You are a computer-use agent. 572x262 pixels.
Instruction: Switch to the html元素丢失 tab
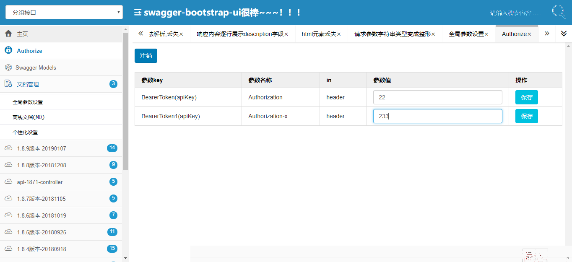319,34
